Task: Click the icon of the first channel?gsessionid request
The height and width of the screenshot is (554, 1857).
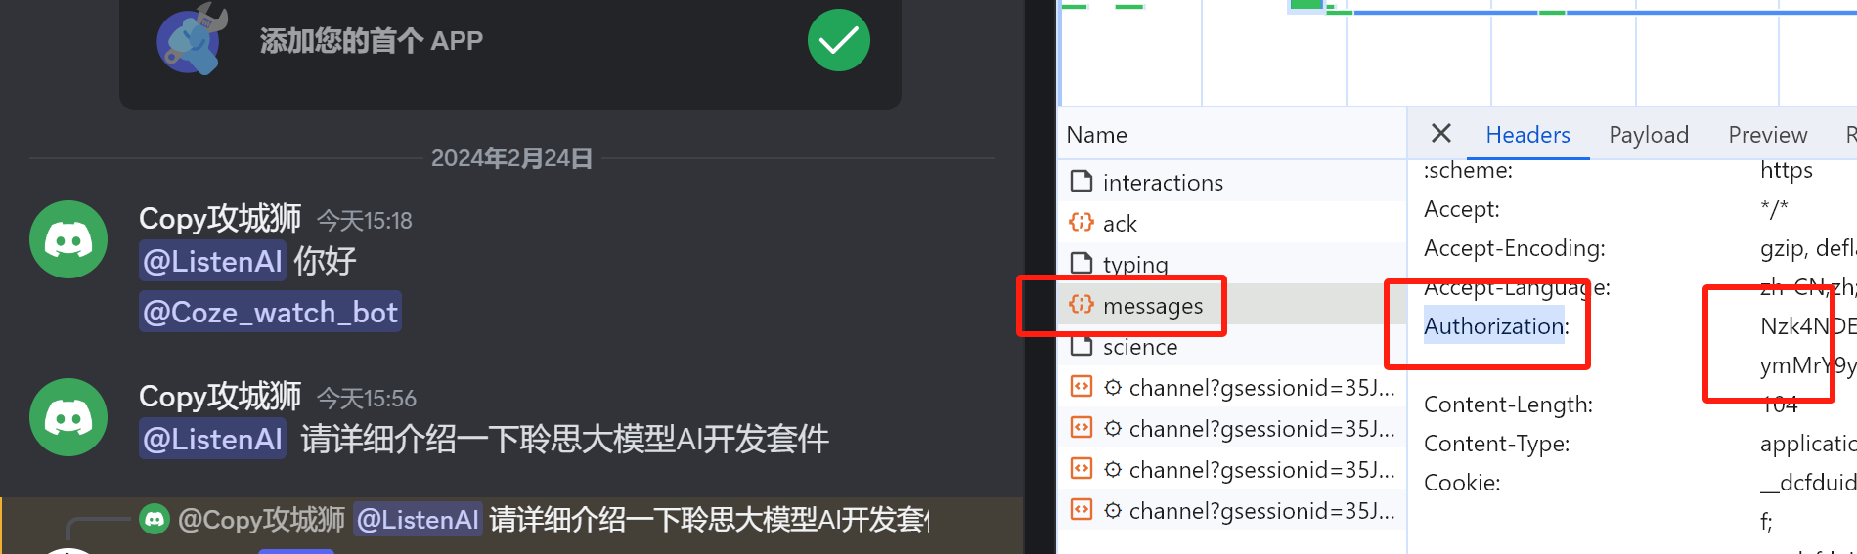Action: point(1082,387)
